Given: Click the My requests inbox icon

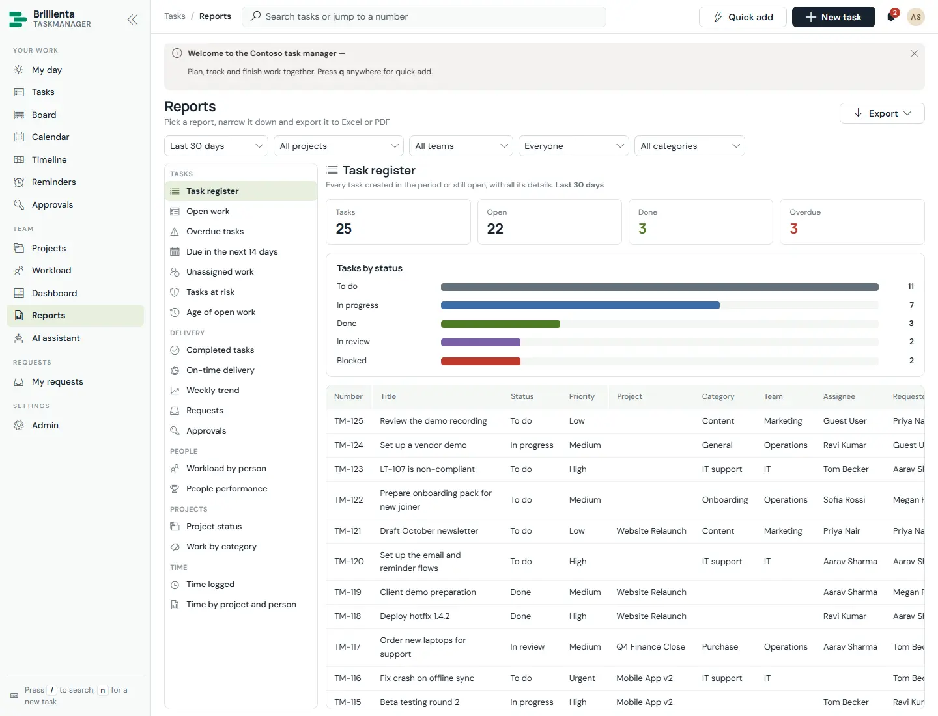Looking at the screenshot, I should [19, 381].
